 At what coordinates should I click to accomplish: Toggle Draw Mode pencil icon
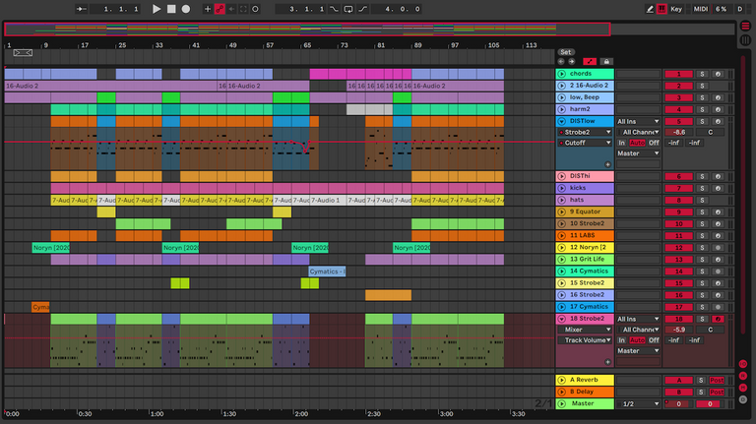650,9
